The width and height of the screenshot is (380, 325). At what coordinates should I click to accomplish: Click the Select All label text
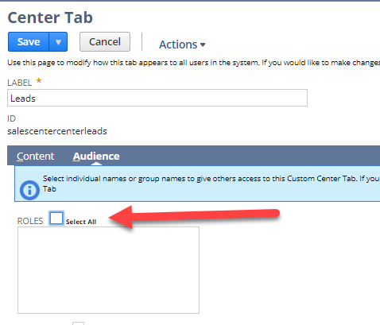[81, 222]
